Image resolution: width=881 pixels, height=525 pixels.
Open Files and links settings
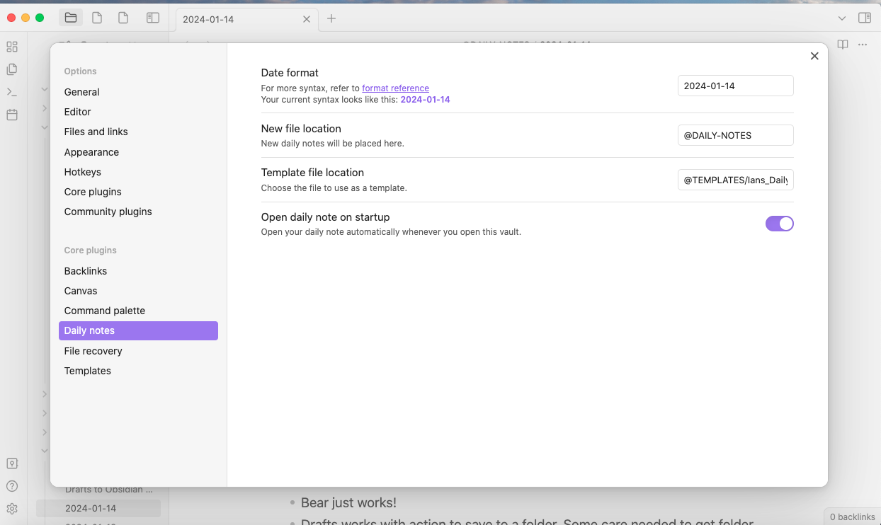(138, 132)
